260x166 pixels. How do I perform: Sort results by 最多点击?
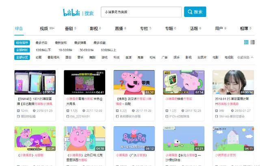click(x=41, y=43)
